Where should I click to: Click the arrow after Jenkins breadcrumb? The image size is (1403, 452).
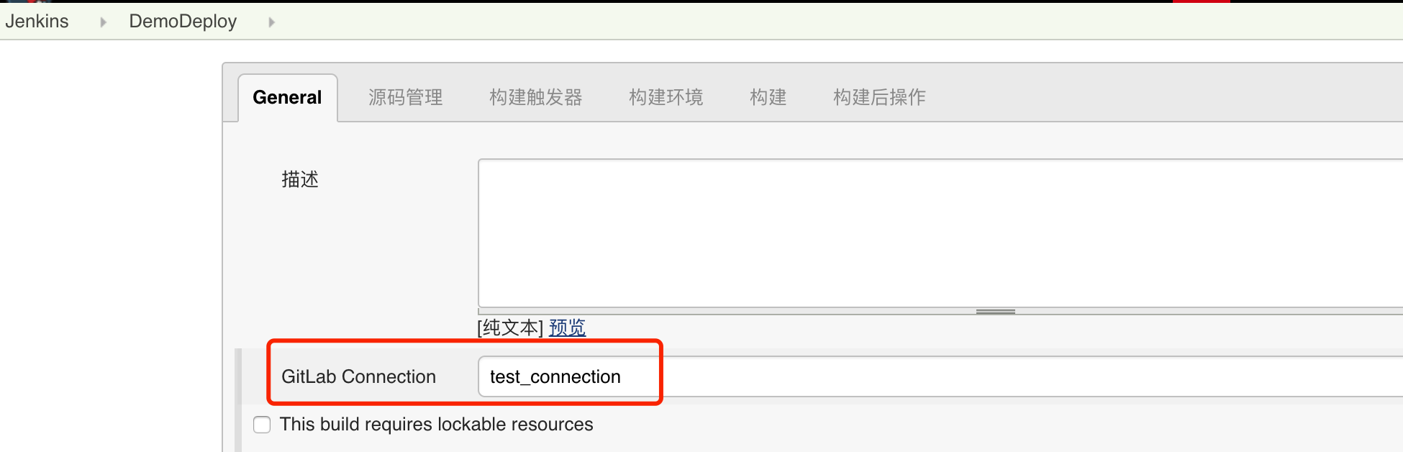(104, 22)
